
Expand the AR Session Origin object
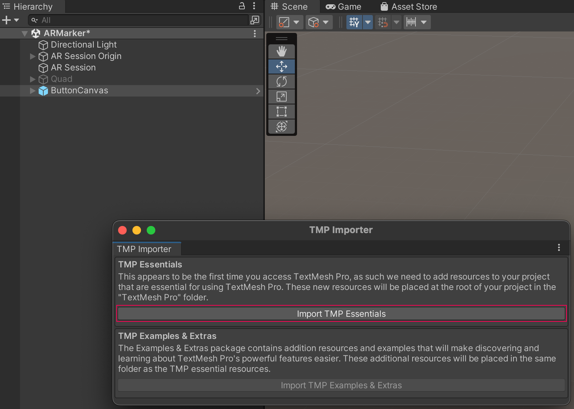[33, 56]
